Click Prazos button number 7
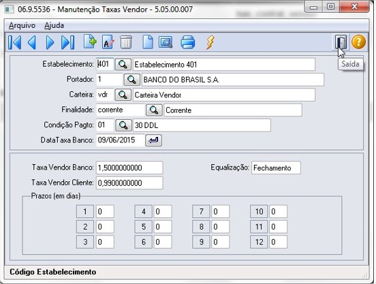 pos(201,211)
